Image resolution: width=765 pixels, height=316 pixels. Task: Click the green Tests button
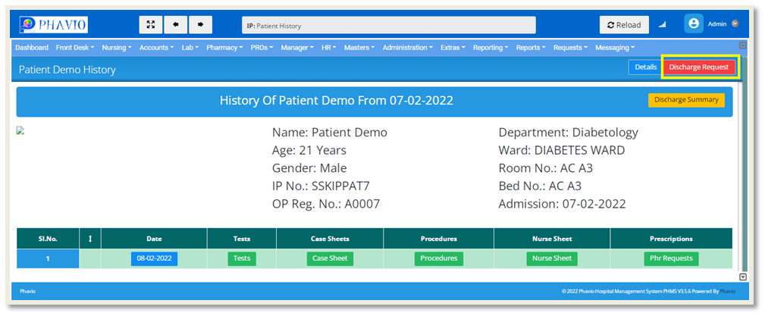(x=242, y=258)
